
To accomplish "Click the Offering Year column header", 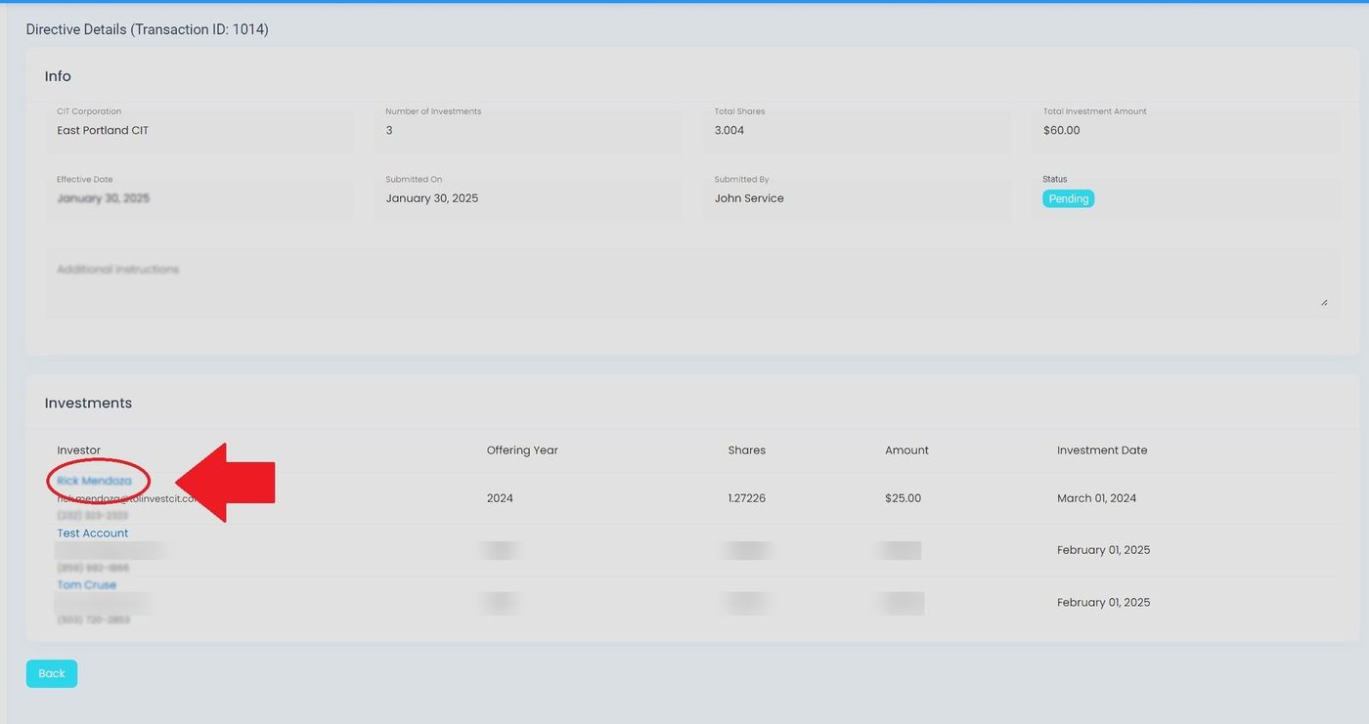I will [522, 450].
